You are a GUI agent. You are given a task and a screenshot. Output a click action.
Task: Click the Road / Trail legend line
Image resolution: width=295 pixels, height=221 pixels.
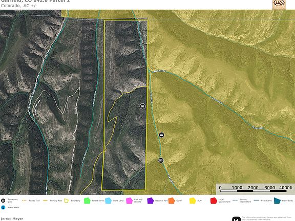pos(24,201)
